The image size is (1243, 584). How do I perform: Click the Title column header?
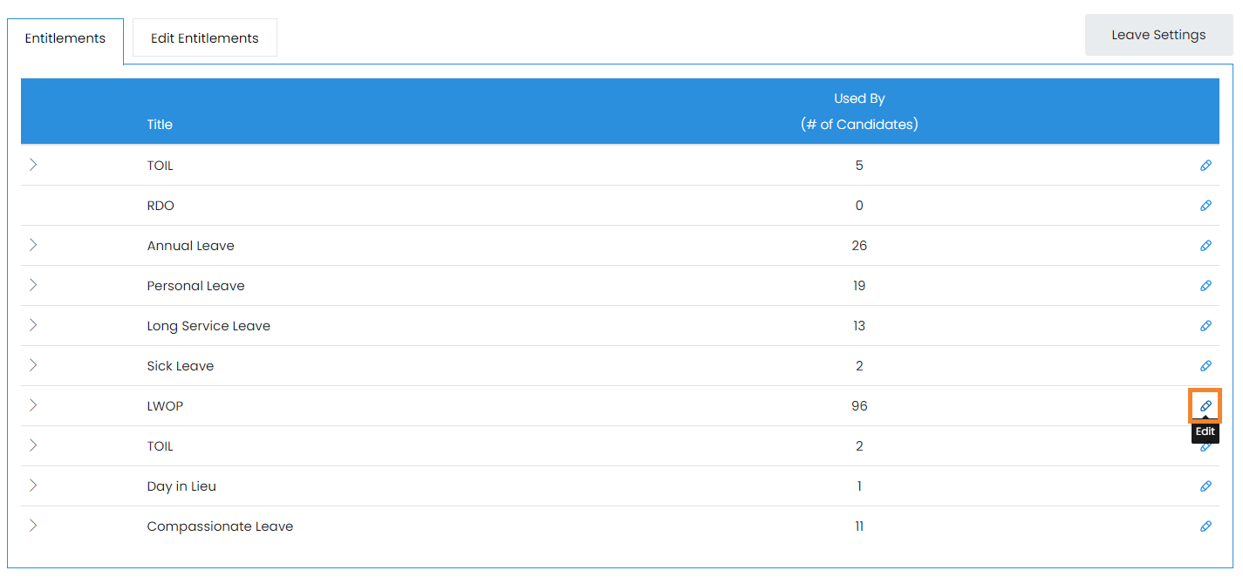[160, 125]
